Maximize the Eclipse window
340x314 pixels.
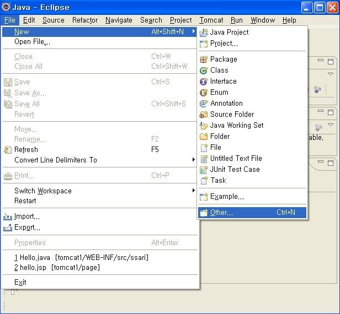coord(320,8)
